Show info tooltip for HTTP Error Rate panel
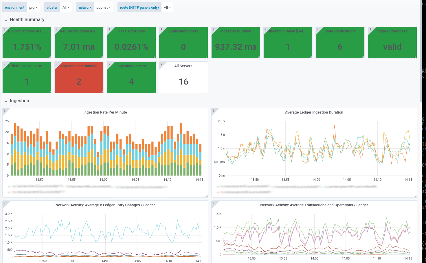426x263 pixels. pos(109,29)
